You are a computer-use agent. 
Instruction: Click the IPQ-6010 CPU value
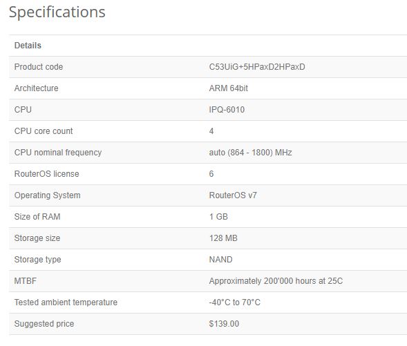click(x=227, y=110)
